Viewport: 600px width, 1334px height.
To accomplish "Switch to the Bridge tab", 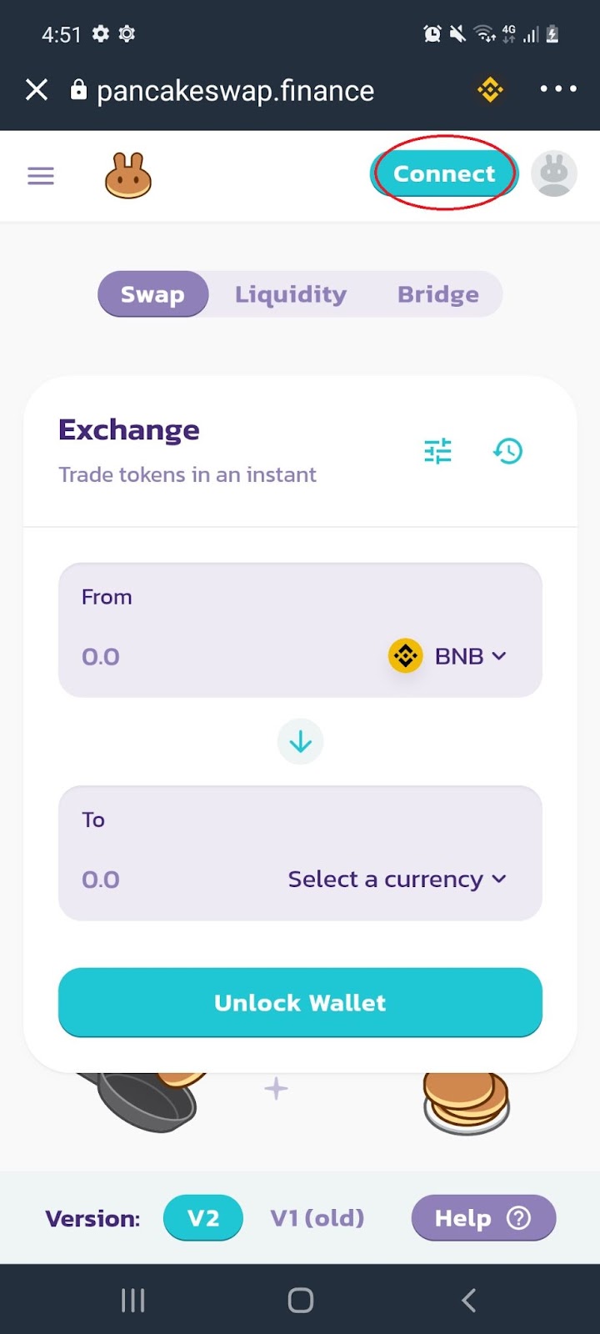I will [x=438, y=294].
